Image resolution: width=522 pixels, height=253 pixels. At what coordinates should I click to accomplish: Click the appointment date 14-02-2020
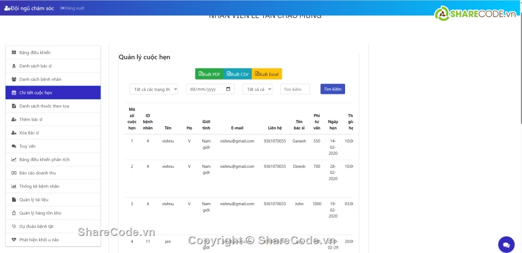pyautogui.click(x=333, y=147)
